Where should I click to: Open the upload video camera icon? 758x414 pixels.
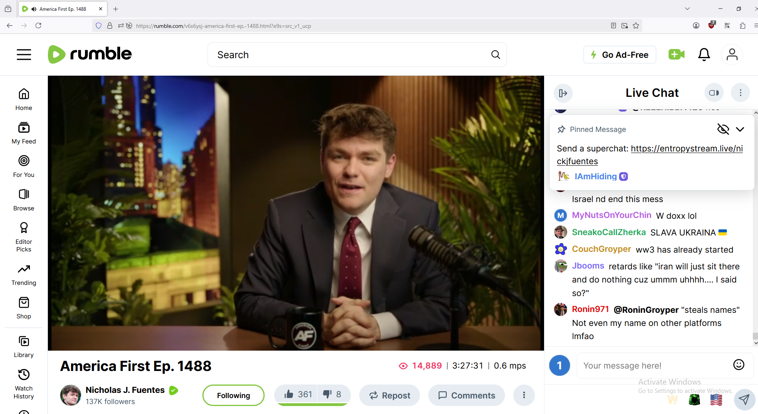677,54
